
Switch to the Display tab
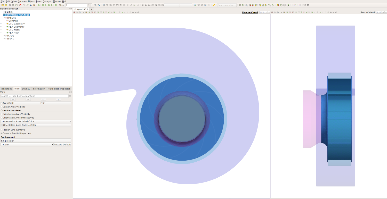[26, 89]
